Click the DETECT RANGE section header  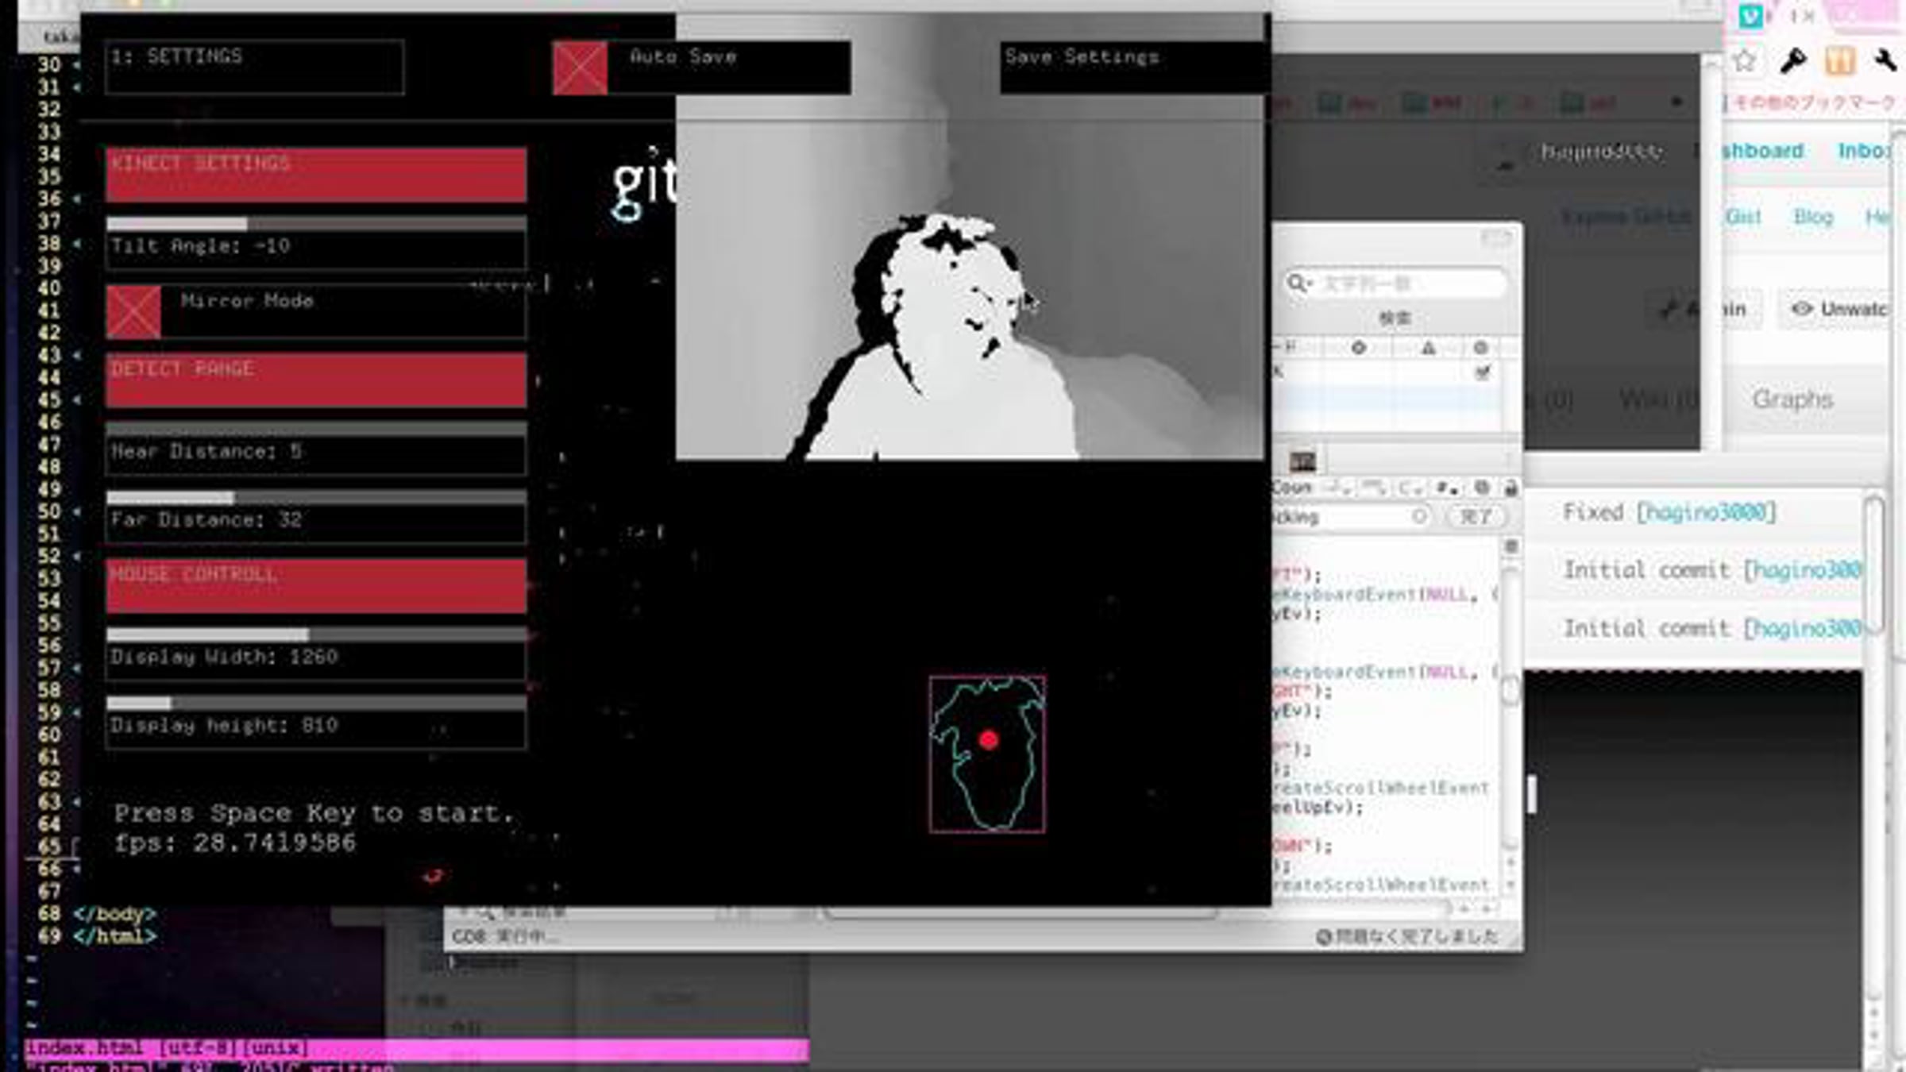coord(316,380)
